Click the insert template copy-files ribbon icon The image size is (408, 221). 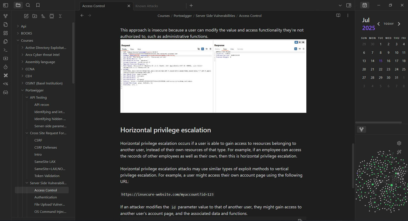[5, 42]
